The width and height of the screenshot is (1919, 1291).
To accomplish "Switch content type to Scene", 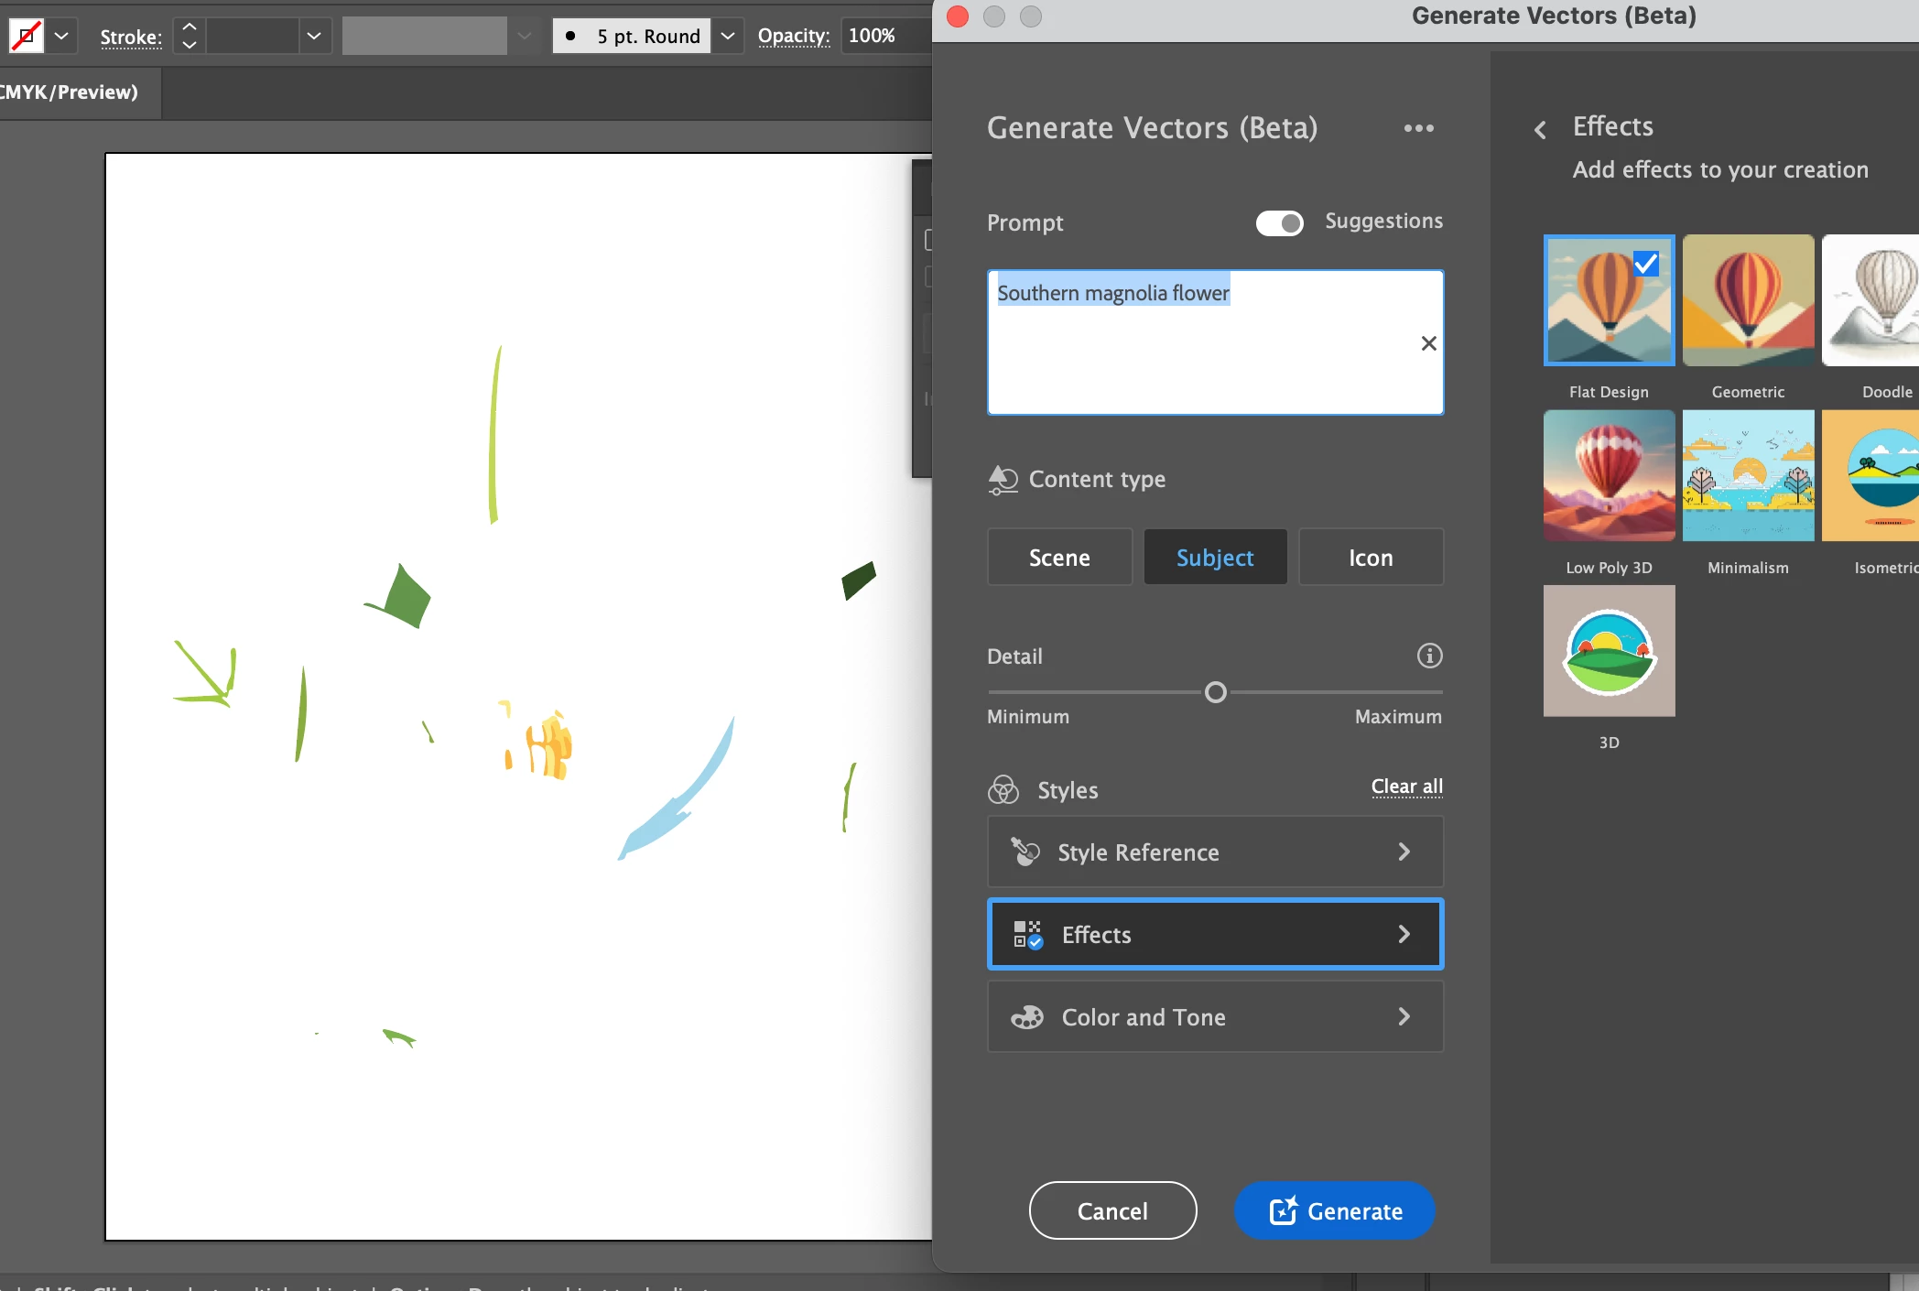I will (x=1059, y=558).
